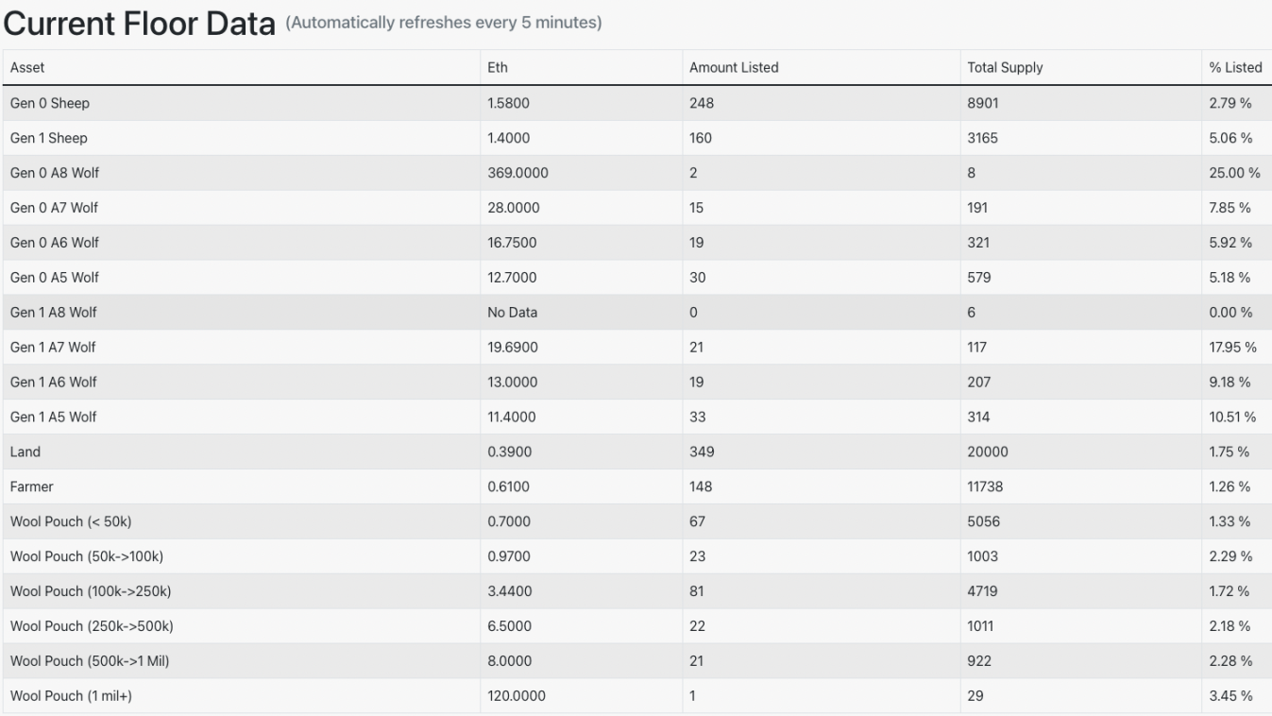This screenshot has height=716, width=1272.
Task: Click the 20000 total supply cell
Action: tap(988, 452)
